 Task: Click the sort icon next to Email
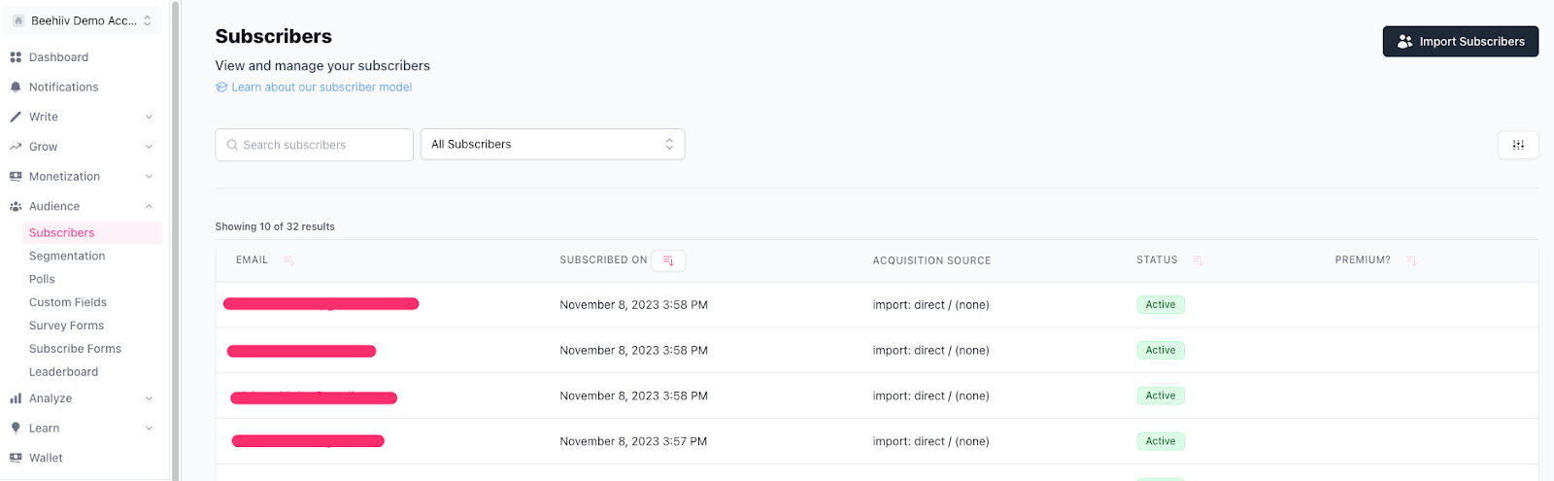(288, 260)
